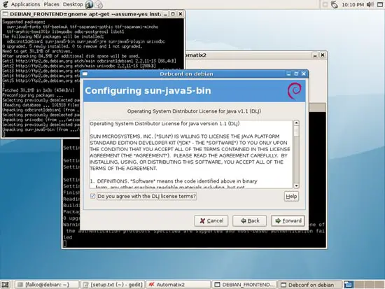Minimize the DEBIAN_FRONTEND terminal window

165,14
